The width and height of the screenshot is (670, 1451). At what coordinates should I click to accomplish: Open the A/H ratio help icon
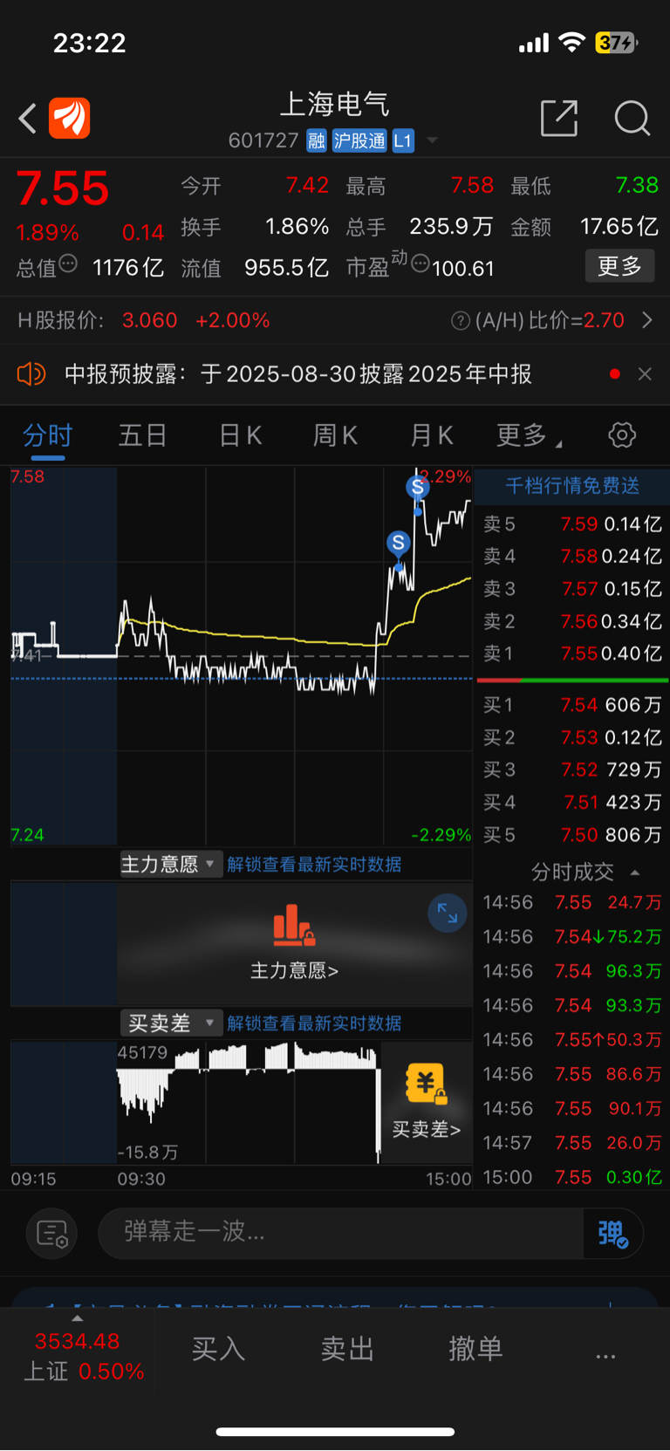pos(461,321)
